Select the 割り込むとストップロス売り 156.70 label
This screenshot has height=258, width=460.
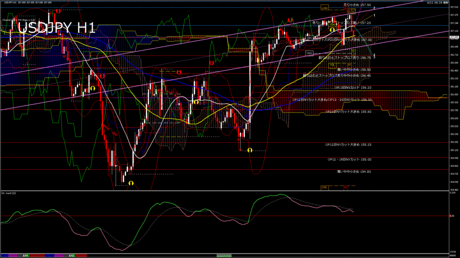coord(345,57)
